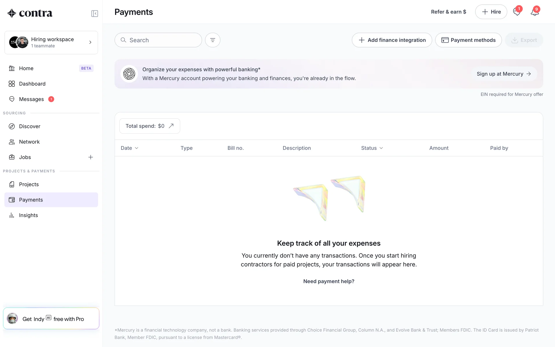Click the plus icon beside Jobs
This screenshot has width=555, height=347.
[x=90, y=157]
